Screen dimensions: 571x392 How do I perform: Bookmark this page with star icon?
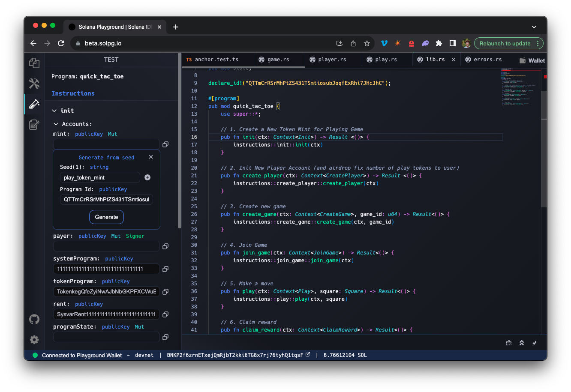coord(367,43)
